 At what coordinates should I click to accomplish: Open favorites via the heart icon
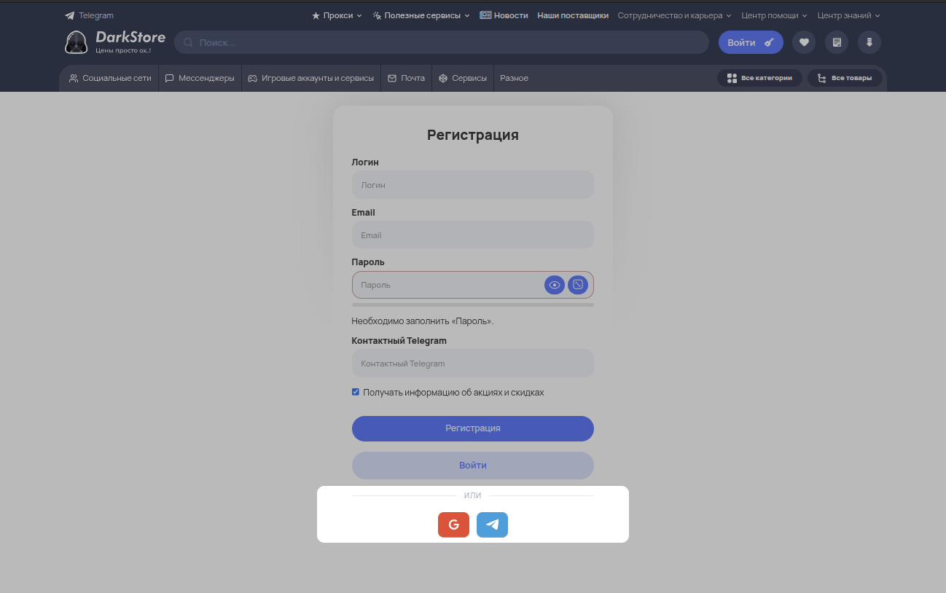click(x=804, y=42)
